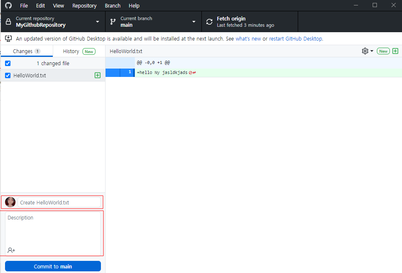
Task: Click the green plus icon in diff header
Action: pos(395,51)
